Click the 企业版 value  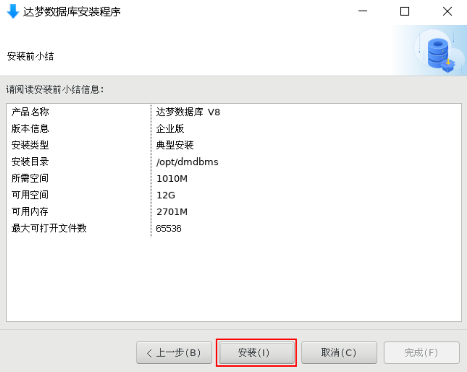[170, 129]
